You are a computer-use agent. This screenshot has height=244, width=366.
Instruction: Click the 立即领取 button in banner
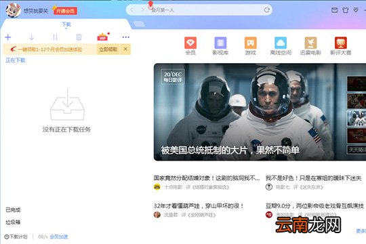[x=108, y=49]
